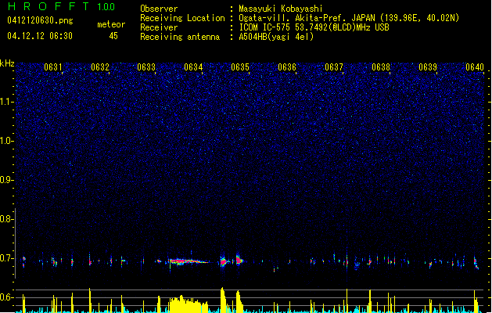Click the 0.9 kHz frequency tick label
The width and height of the screenshot is (492, 313).
pyautogui.click(x=6, y=180)
